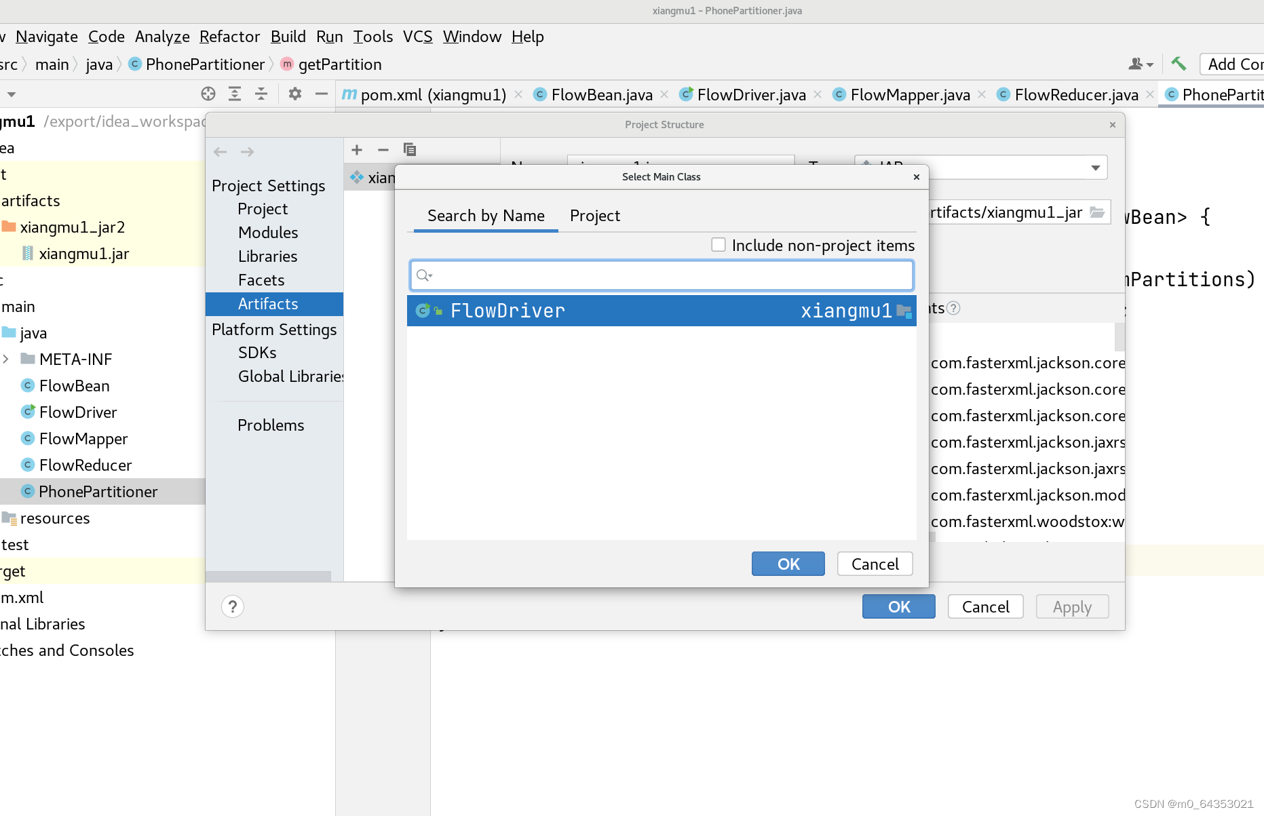Click getPartition in breadcrumb bar
Viewport: 1264px width, 816px height.
pyautogui.click(x=340, y=64)
